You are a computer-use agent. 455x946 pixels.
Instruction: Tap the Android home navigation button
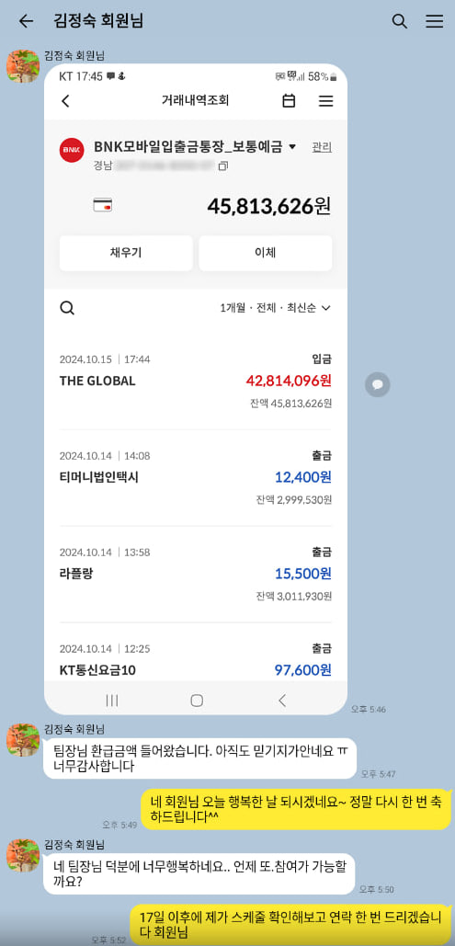tap(197, 700)
